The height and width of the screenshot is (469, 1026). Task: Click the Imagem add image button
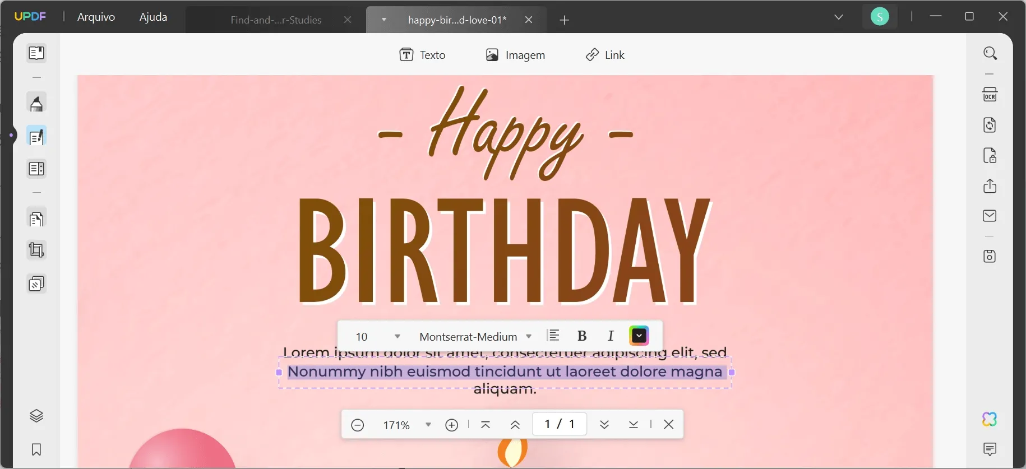(x=515, y=55)
